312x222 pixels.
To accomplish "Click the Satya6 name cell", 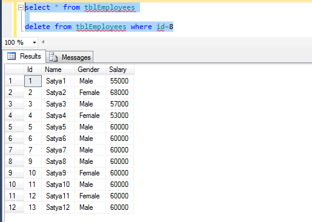I will (x=58, y=139).
